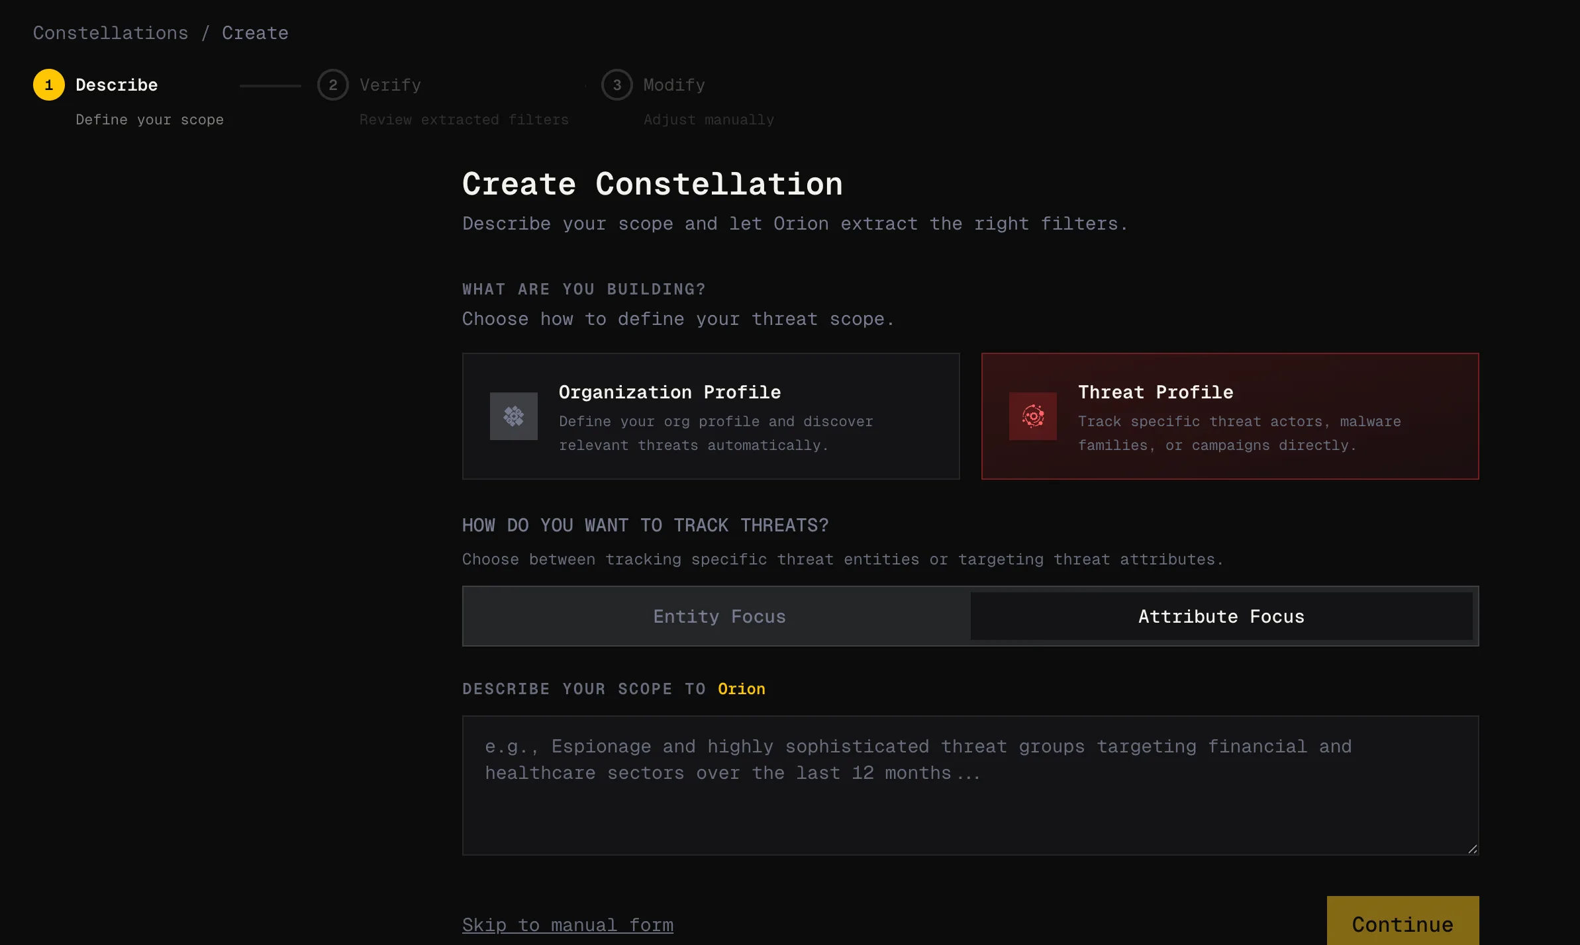1580x945 pixels.
Task: Select the Organization Profile card
Action: (x=711, y=416)
